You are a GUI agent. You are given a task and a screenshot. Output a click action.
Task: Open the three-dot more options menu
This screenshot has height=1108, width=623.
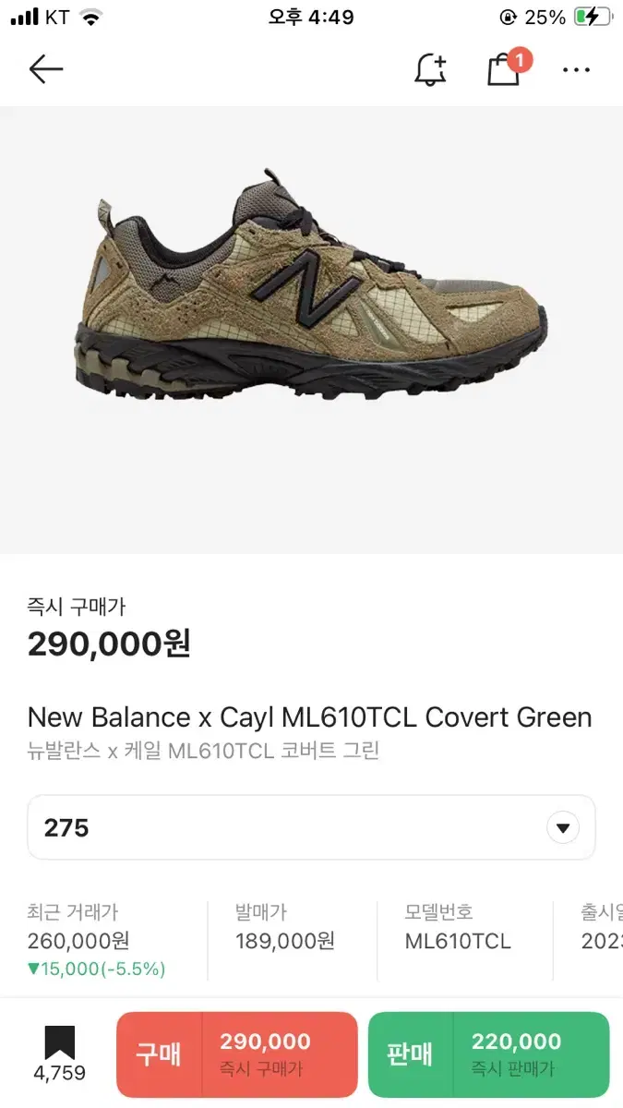coord(576,70)
